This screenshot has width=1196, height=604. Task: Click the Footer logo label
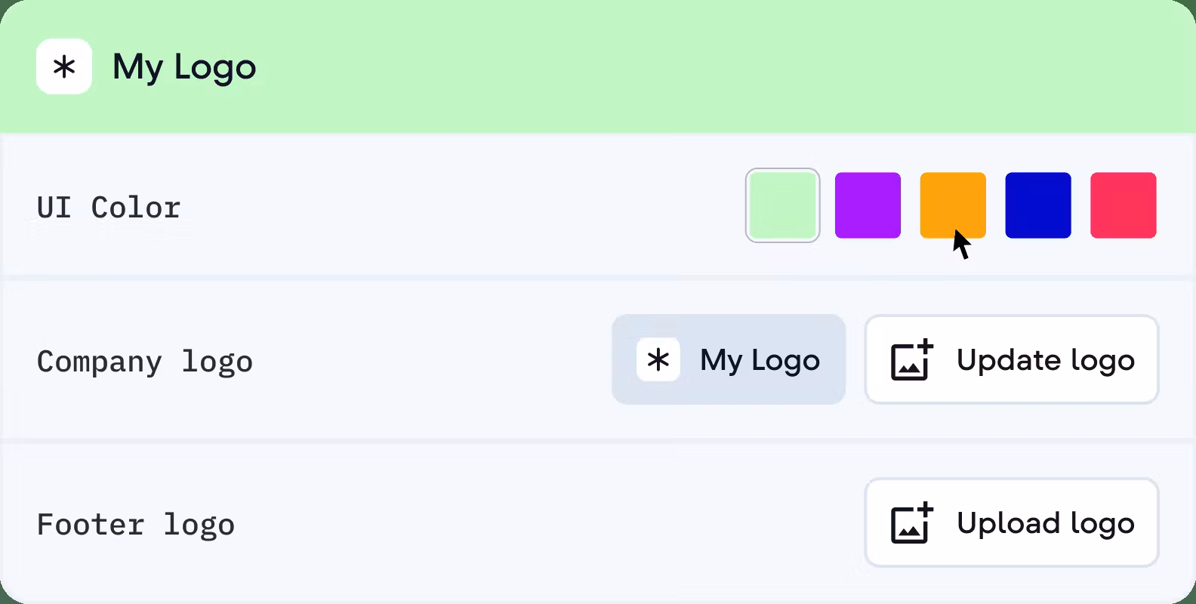[x=135, y=525]
